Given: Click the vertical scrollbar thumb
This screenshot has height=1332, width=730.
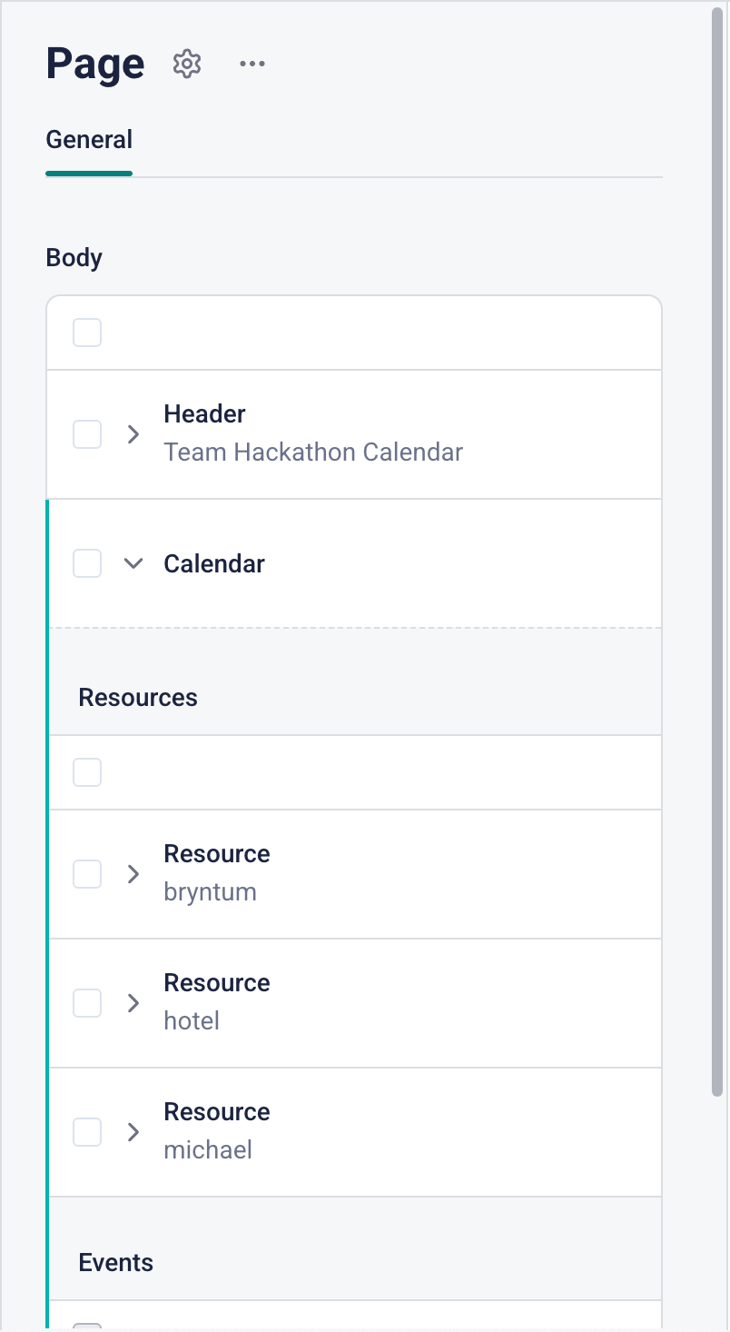Looking at the screenshot, I should click(717, 545).
